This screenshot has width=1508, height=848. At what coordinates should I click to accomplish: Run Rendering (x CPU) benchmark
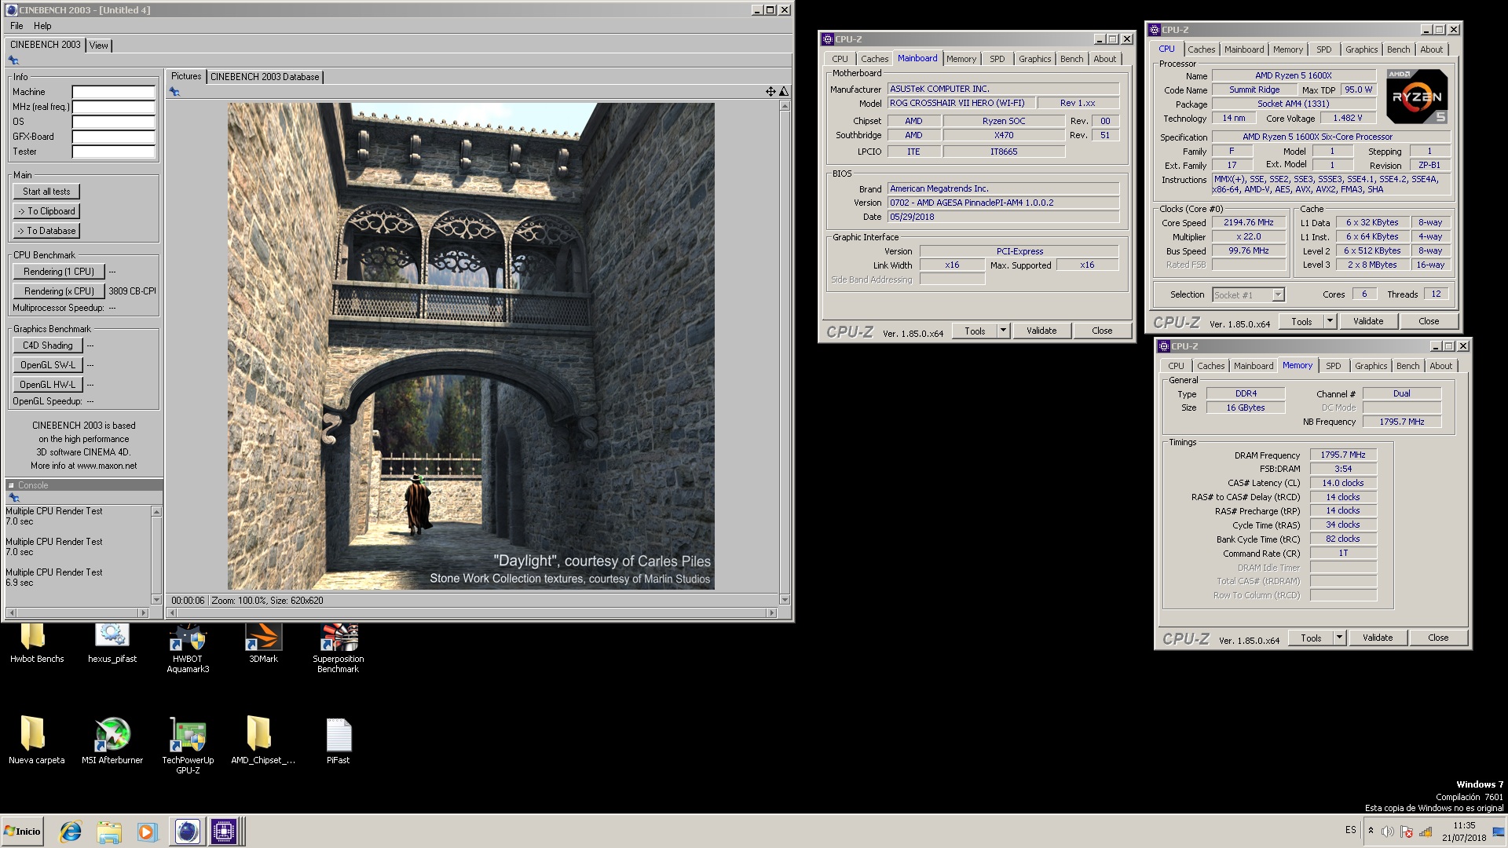click(59, 291)
